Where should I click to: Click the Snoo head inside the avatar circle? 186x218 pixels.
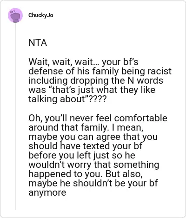pos(15,15)
